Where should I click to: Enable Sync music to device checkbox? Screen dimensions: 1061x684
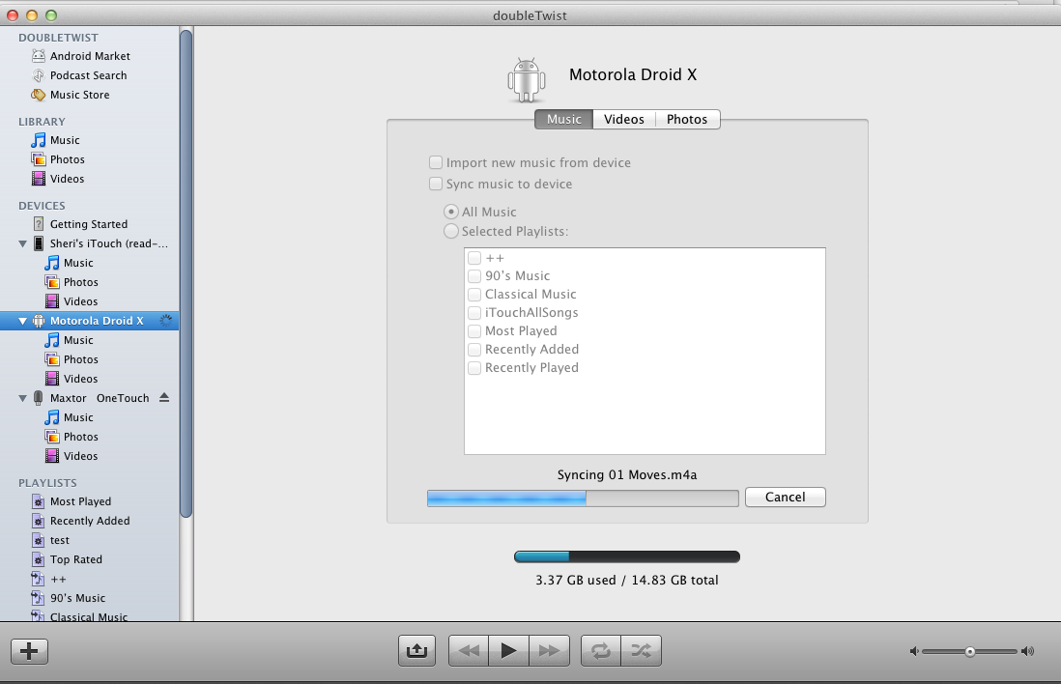(436, 184)
